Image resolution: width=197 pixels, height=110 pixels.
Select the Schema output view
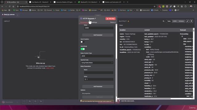[181, 21]
